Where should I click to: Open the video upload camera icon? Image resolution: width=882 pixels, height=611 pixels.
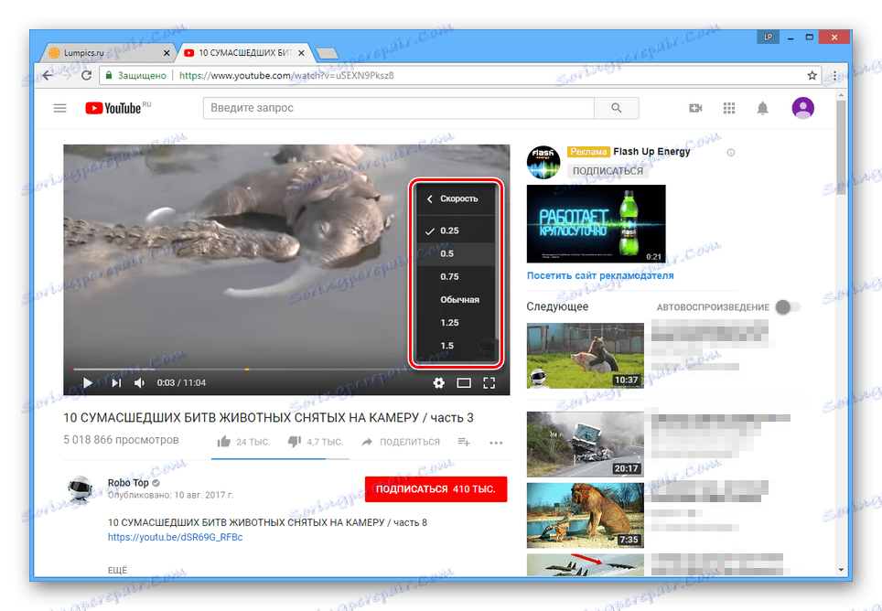(x=695, y=107)
